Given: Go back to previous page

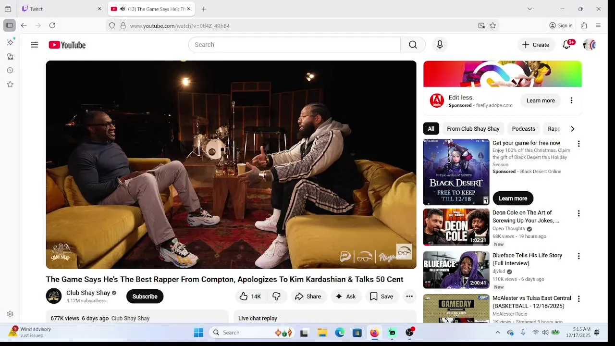Looking at the screenshot, I should point(24,25).
